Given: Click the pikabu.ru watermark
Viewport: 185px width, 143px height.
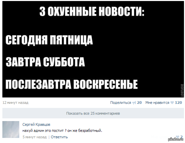Looking at the screenshot, I should click(176, 140).
